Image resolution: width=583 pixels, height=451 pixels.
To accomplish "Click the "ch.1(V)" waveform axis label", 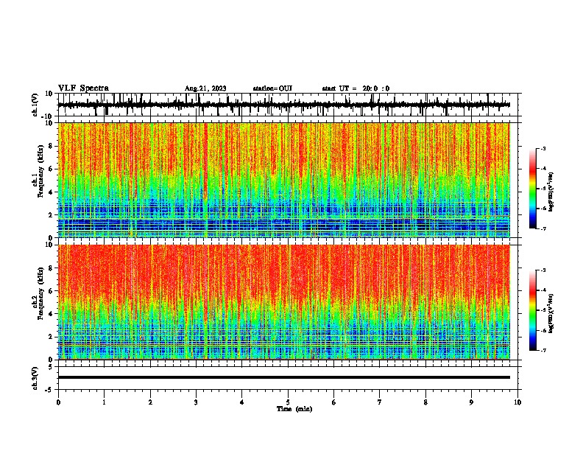I will pos(35,105).
